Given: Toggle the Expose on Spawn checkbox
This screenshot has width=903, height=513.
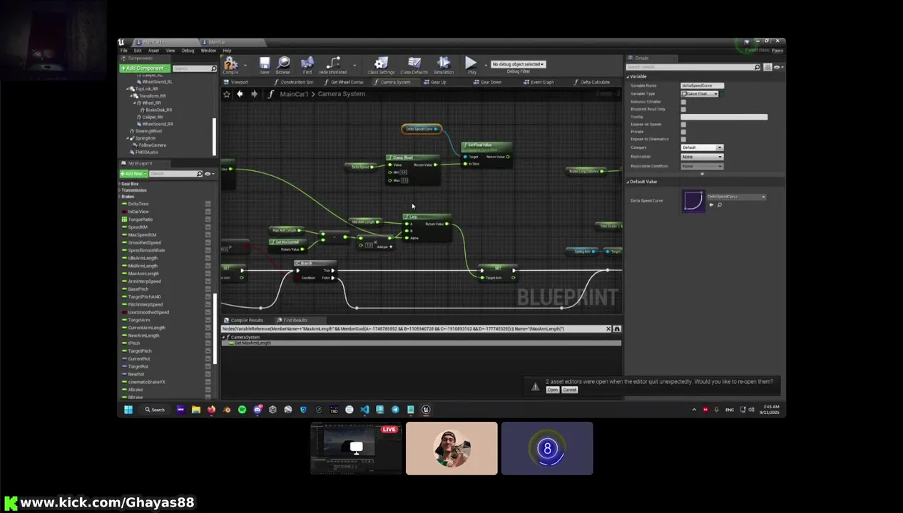Looking at the screenshot, I should tap(683, 125).
